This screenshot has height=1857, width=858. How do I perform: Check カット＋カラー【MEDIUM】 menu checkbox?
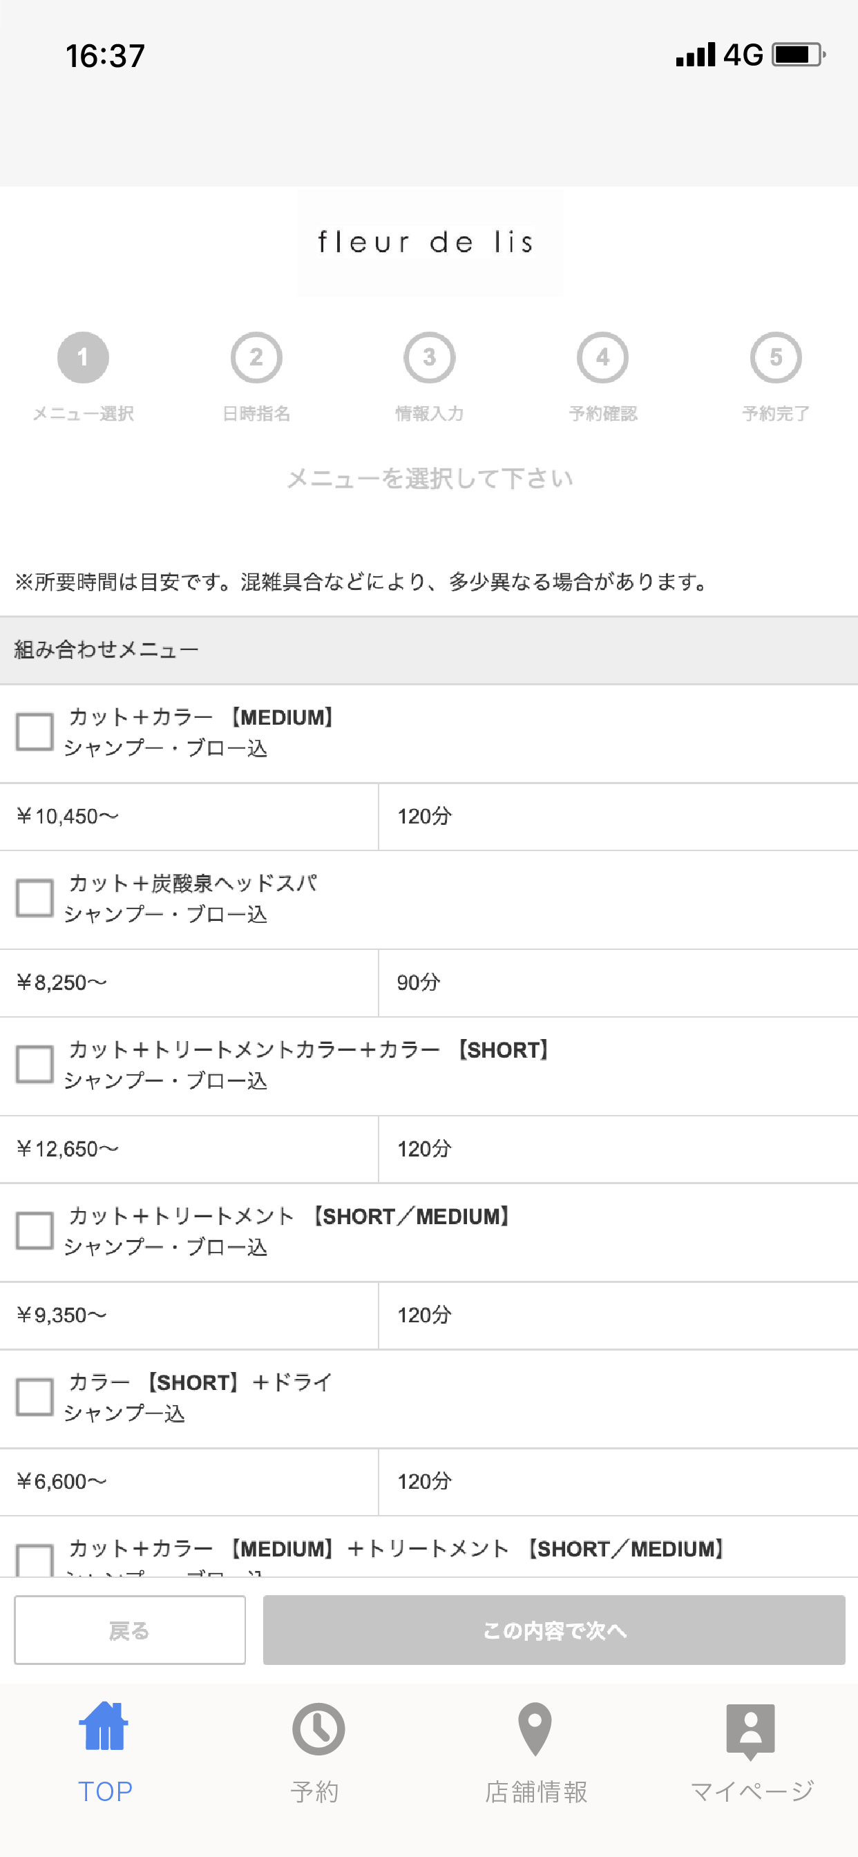(x=35, y=732)
